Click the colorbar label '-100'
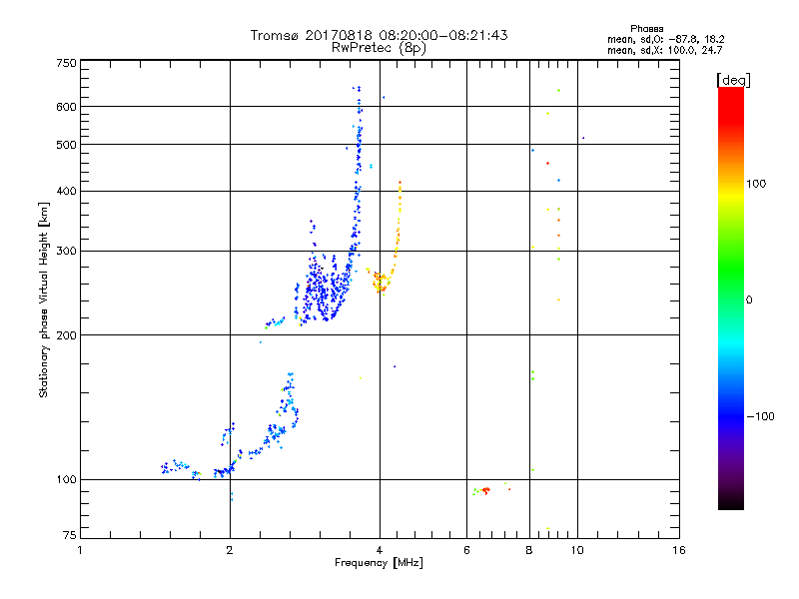 [760, 416]
